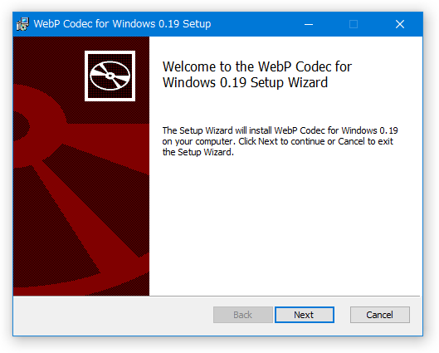
Task: Click the empty white area below the description
Action: pos(285,224)
